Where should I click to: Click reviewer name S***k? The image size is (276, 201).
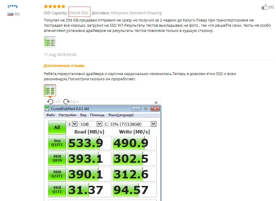click(x=13, y=6)
